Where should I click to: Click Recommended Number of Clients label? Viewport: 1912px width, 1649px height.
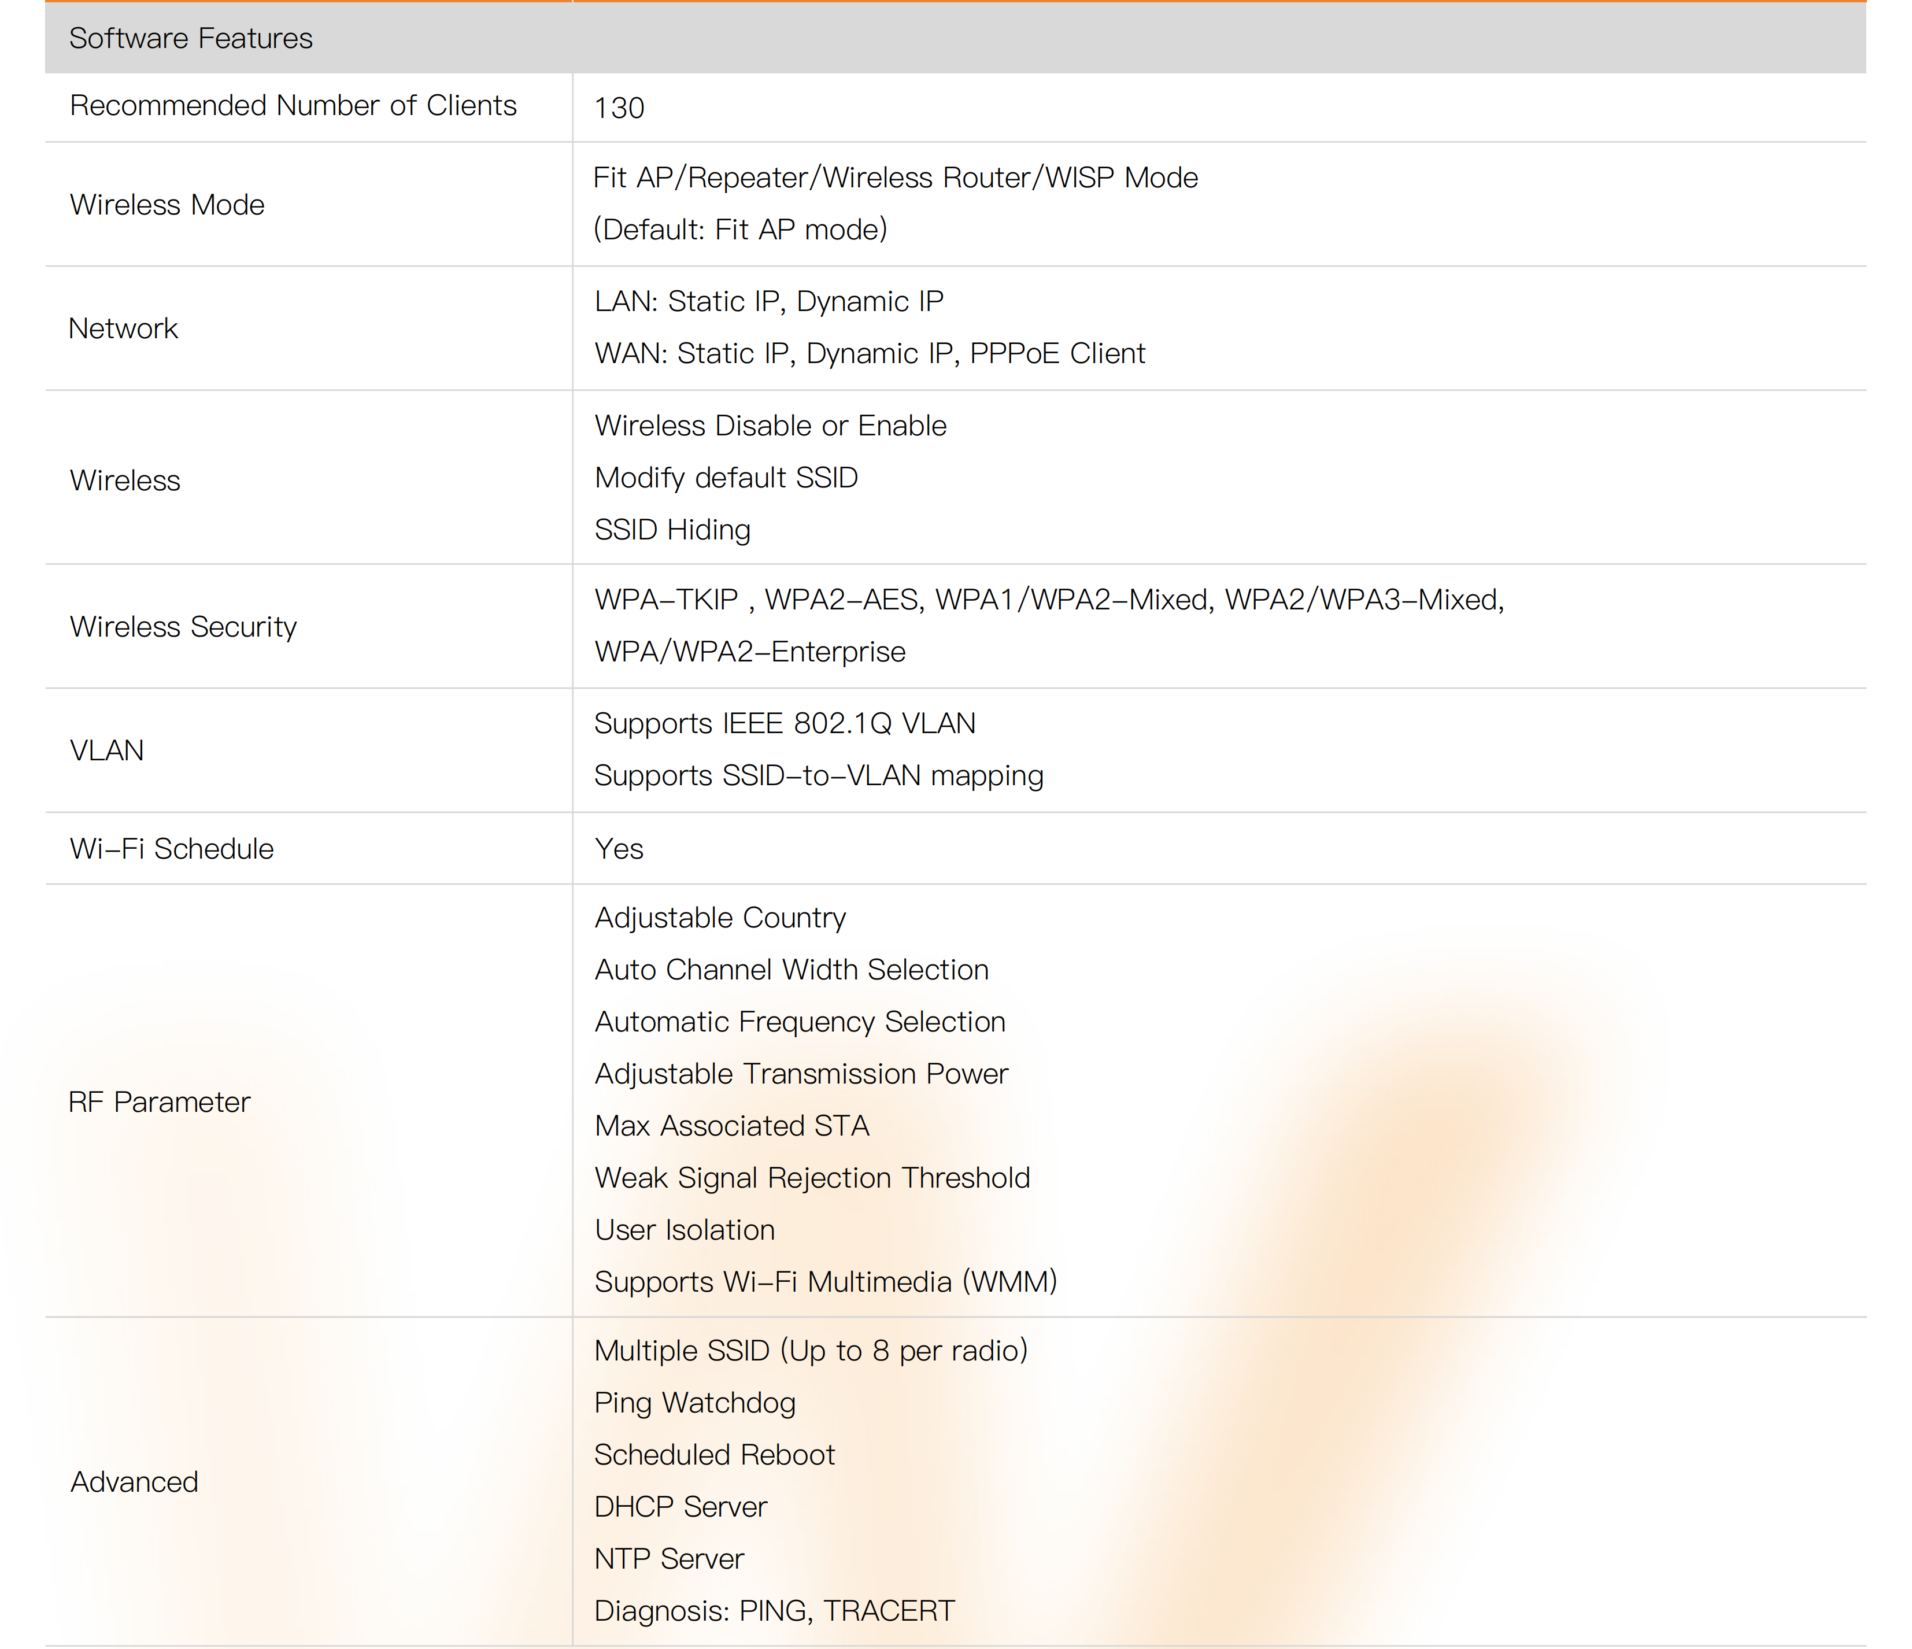pyautogui.click(x=293, y=105)
